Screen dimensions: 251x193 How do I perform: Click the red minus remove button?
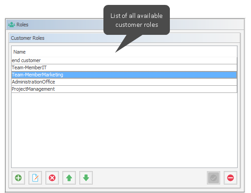[230, 178]
